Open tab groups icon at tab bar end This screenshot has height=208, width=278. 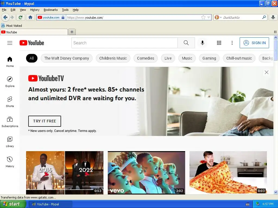(275, 32)
